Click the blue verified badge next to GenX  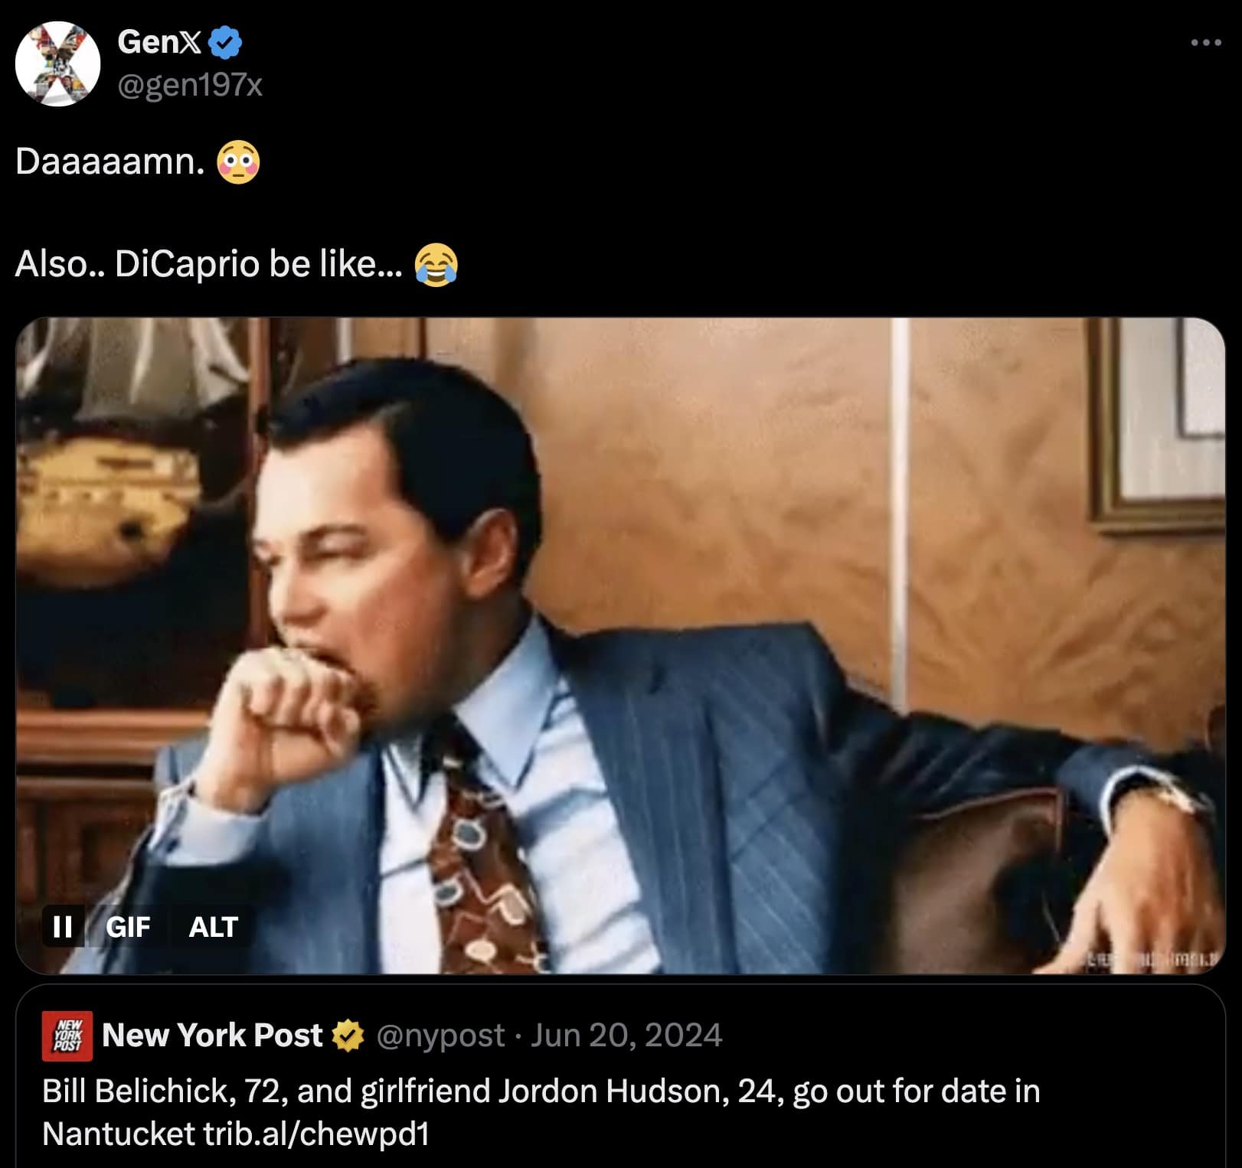click(224, 44)
